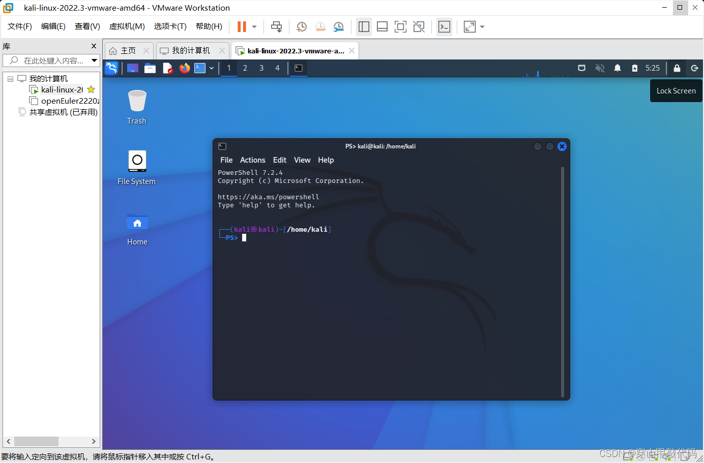This screenshot has height=463, width=704.
Task: Toggle the library sidebar view
Action: 364,26
